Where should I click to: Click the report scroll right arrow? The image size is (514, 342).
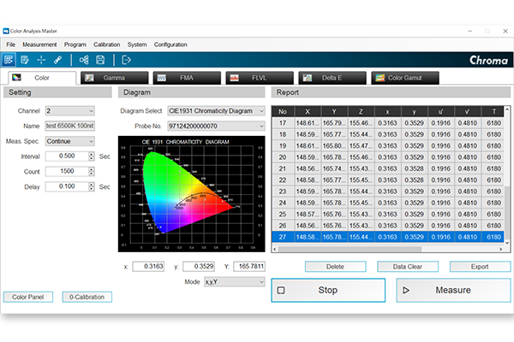[x=500, y=249]
